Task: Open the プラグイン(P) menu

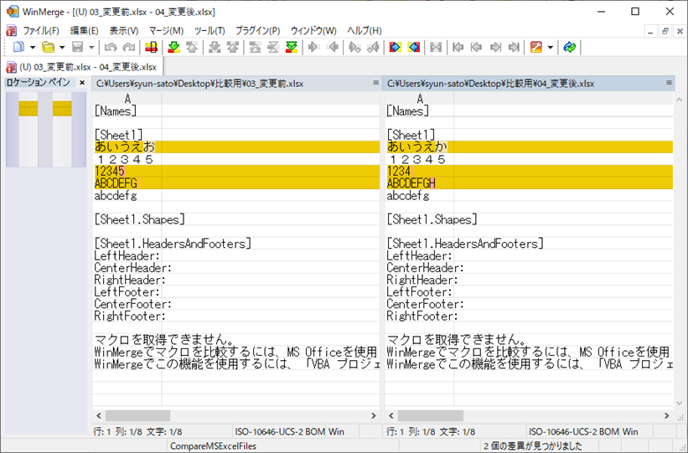Action: tap(257, 30)
